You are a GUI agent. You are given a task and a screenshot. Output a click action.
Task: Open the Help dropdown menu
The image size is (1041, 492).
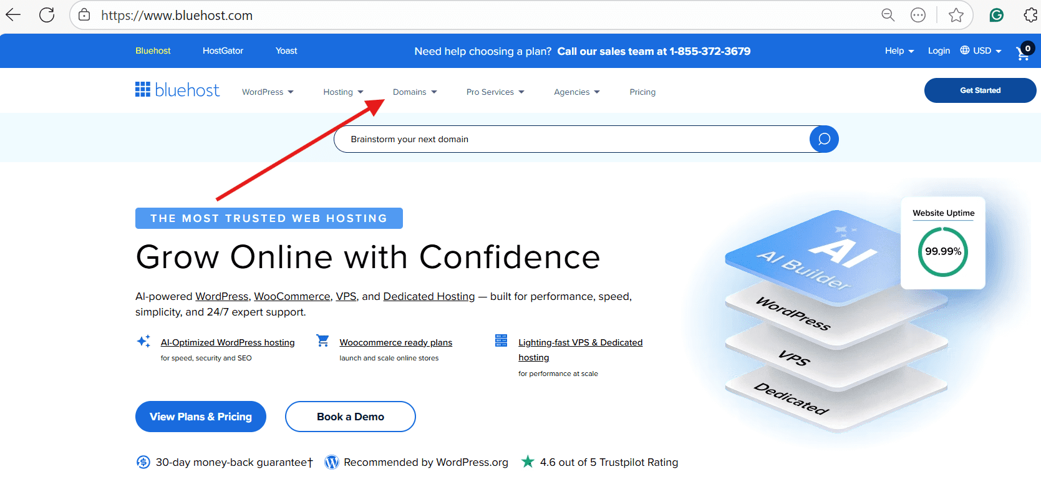click(x=899, y=51)
